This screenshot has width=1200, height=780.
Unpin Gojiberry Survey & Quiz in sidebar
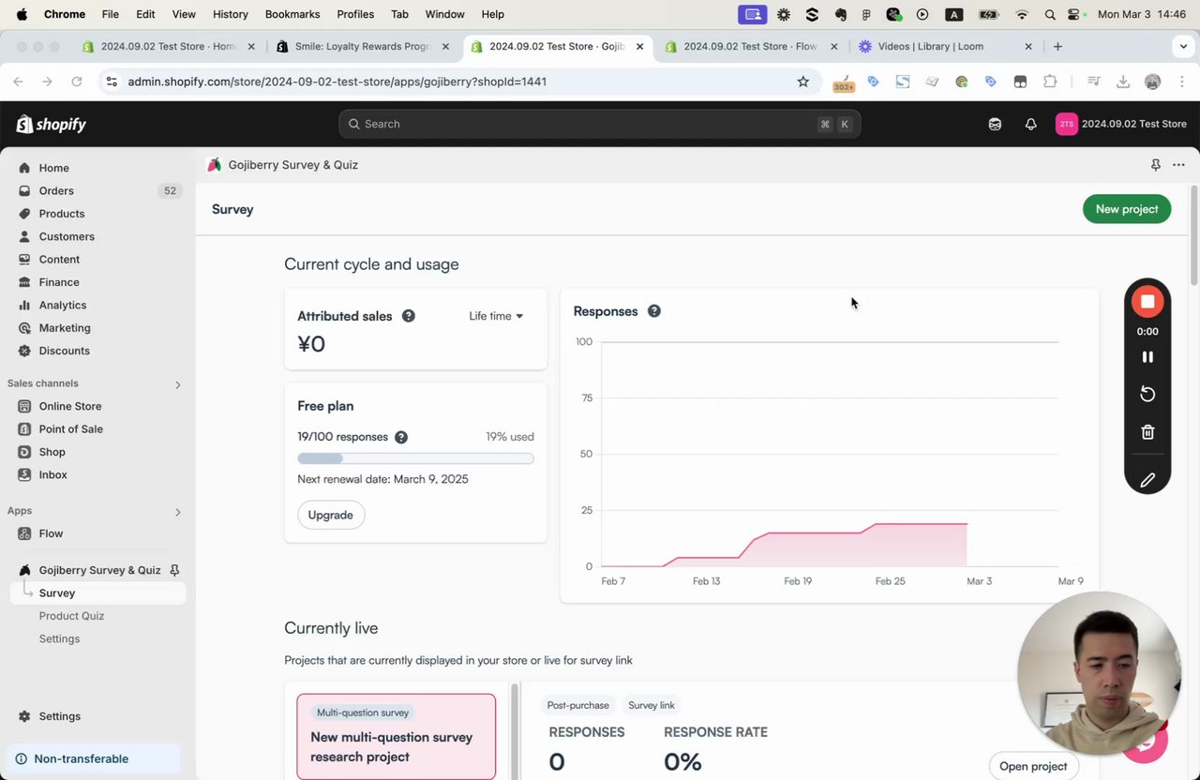pyautogui.click(x=174, y=570)
